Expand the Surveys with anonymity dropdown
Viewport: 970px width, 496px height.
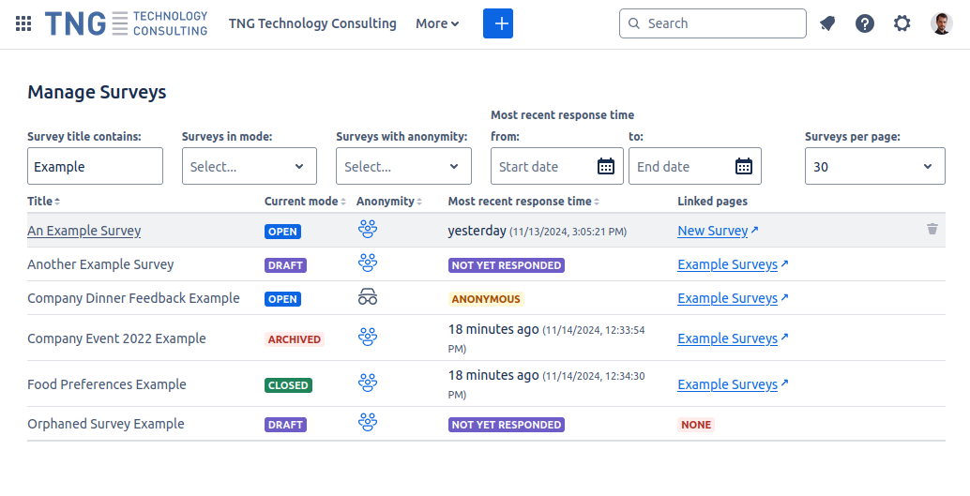point(403,167)
